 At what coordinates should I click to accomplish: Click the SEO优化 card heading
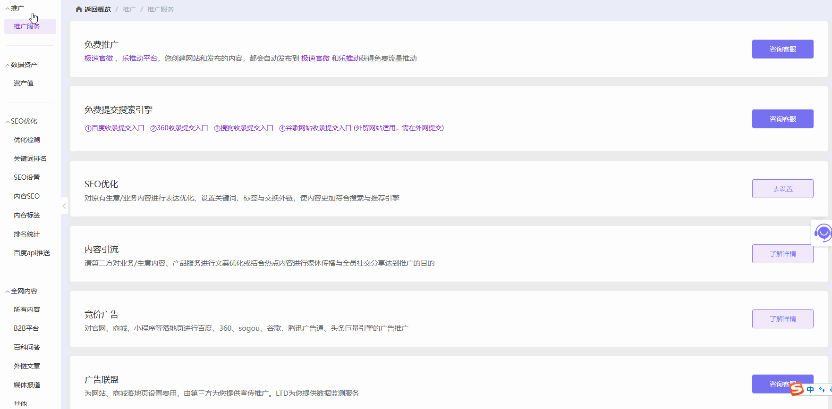[102, 184]
